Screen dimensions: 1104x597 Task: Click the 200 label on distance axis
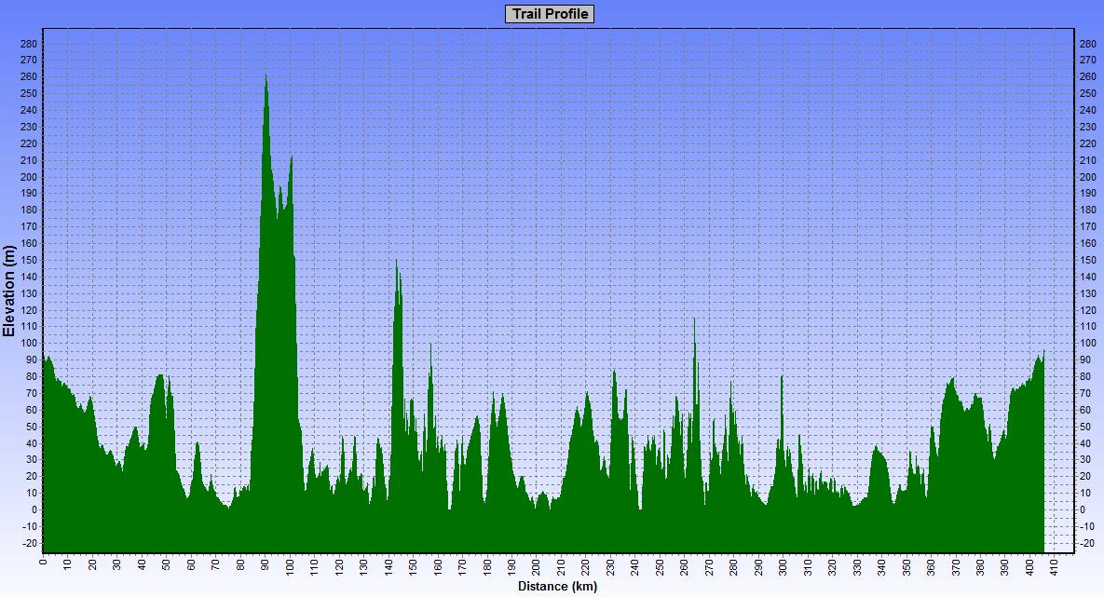tap(536, 567)
